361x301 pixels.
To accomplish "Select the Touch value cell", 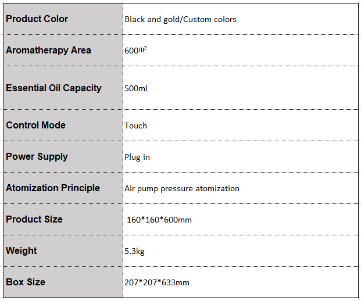I will [241, 125].
